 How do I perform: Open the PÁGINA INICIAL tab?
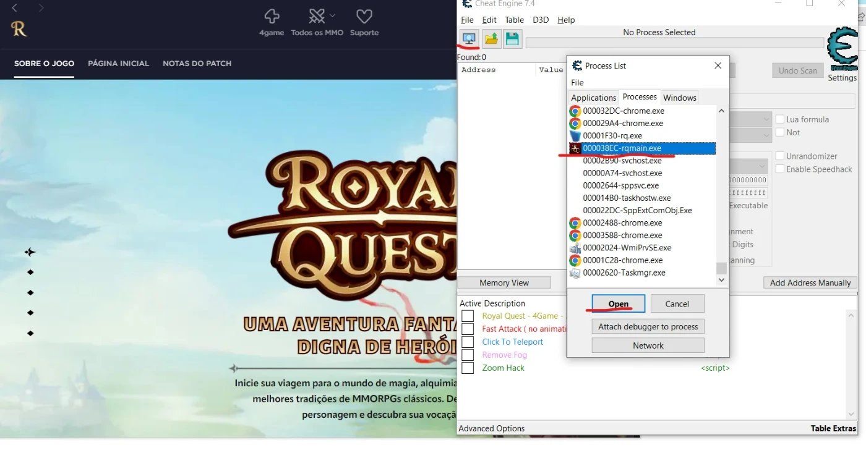[x=118, y=63]
